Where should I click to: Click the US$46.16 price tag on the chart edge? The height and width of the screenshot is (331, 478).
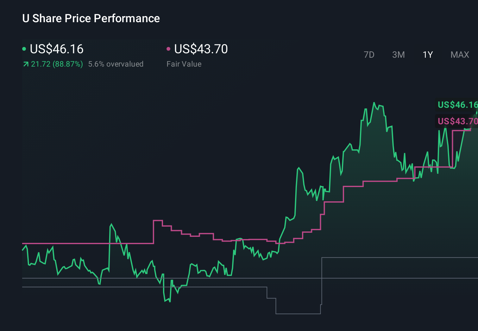point(457,105)
